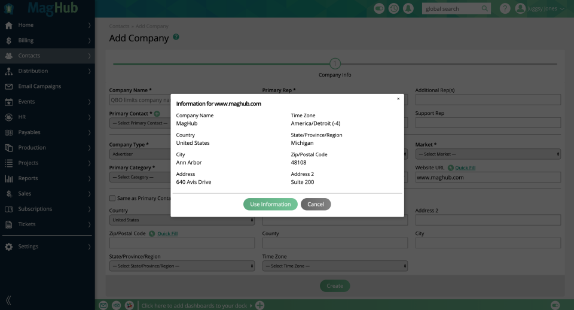Open the Distribution menu item

coord(47,71)
